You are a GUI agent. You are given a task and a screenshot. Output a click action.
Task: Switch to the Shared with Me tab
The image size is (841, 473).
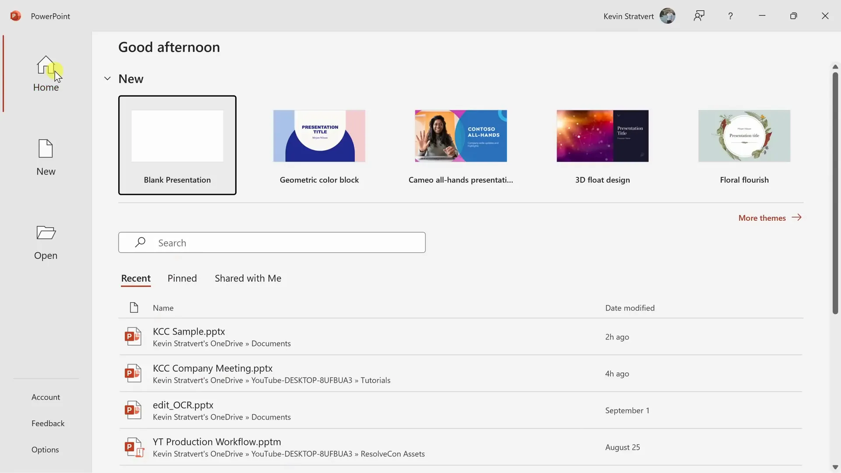248,278
